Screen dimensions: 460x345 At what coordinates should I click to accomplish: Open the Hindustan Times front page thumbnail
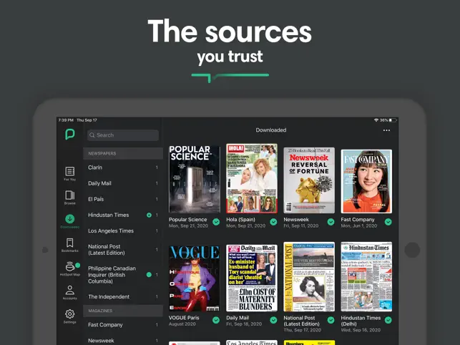pyautogui.click(x=366, y=276)
